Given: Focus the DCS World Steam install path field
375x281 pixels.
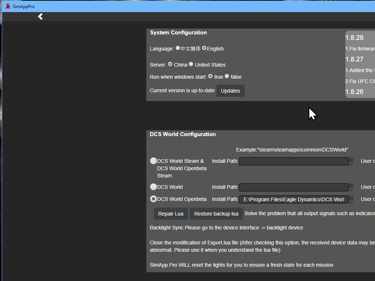Looking at the screenshot, I should click(294, 161).
